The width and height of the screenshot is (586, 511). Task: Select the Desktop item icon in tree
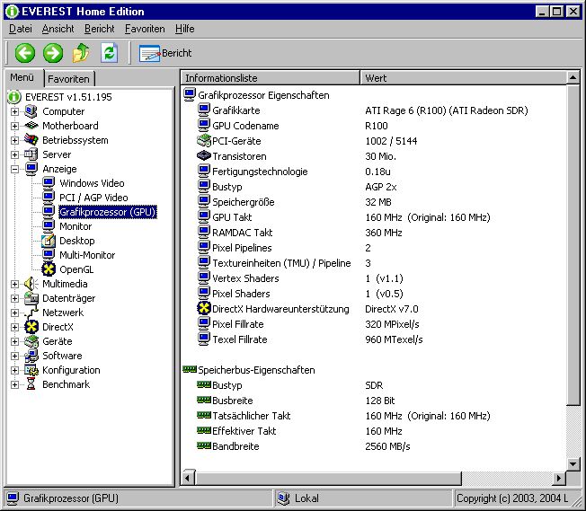click(49, 241)
